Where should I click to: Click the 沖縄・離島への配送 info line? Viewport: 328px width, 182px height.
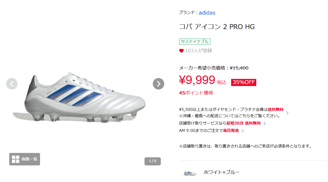click(x=229, y=116)
